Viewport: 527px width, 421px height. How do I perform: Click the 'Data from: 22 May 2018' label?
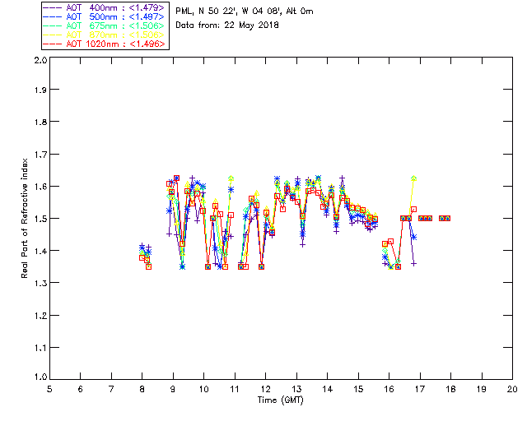(x=227, y=25)
